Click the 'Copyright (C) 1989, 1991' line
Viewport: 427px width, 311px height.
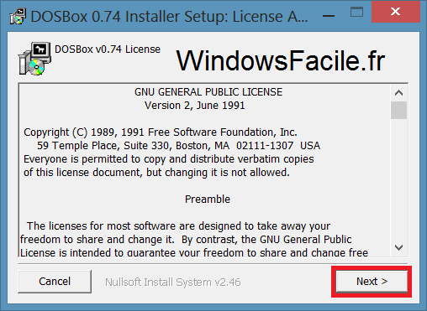tap(161, 132)
